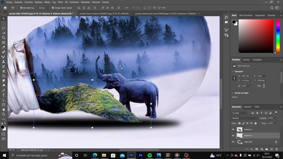Open the Pencere menu

click(96, 2)
